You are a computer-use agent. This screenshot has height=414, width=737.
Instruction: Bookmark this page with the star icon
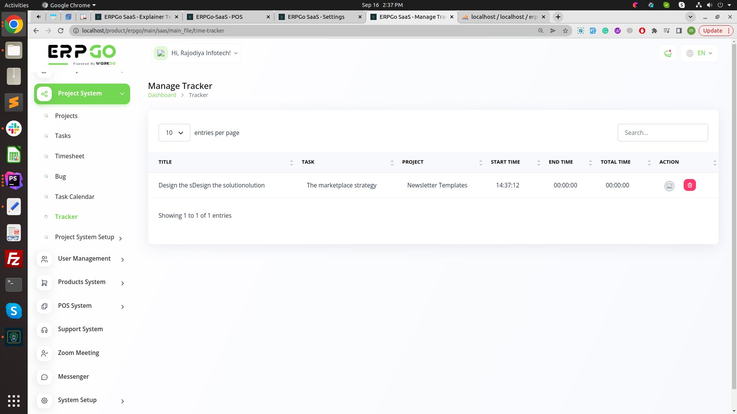pos(565,31)
